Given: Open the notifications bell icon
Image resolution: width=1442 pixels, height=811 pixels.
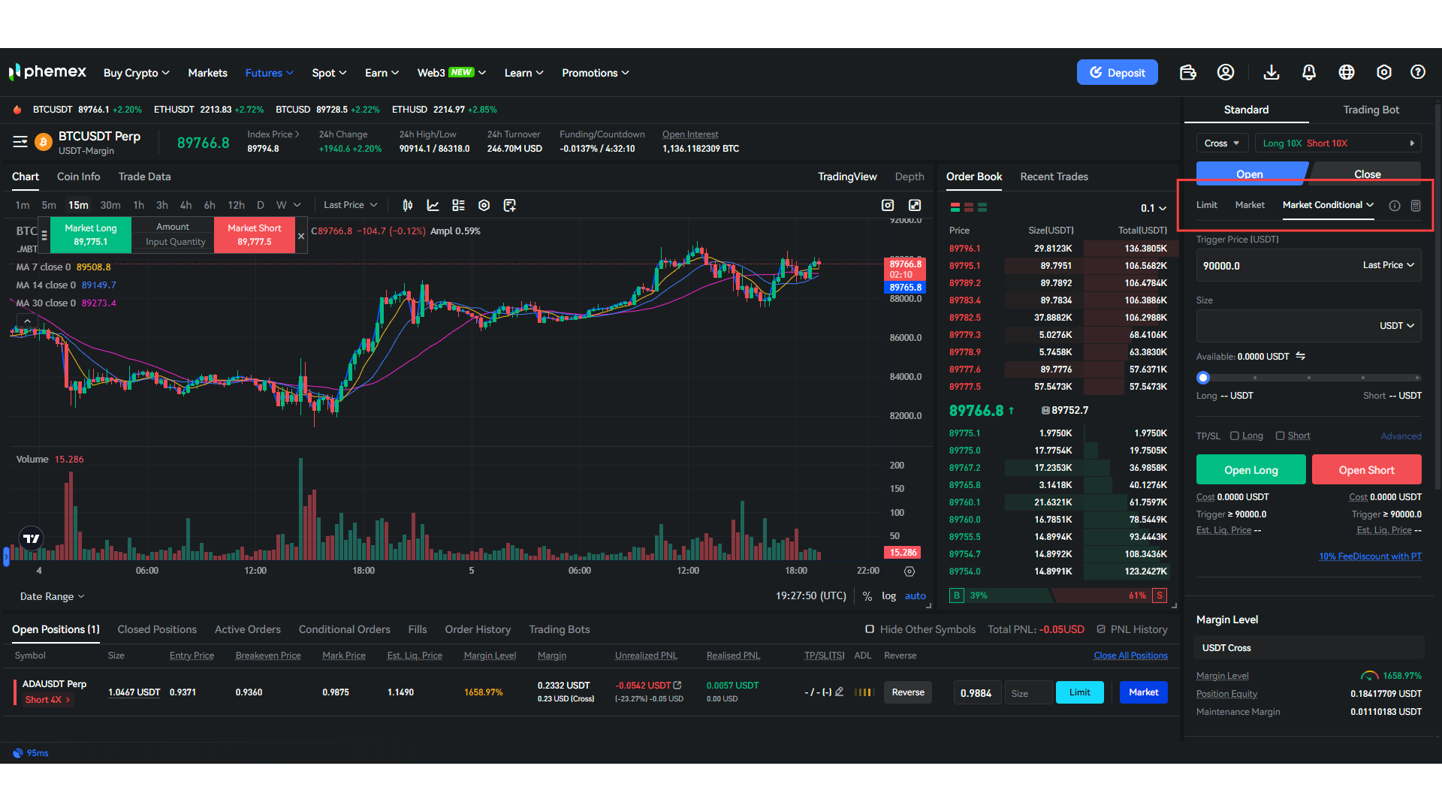Looking at the screenshot, I should click(x=1309, y=72).
